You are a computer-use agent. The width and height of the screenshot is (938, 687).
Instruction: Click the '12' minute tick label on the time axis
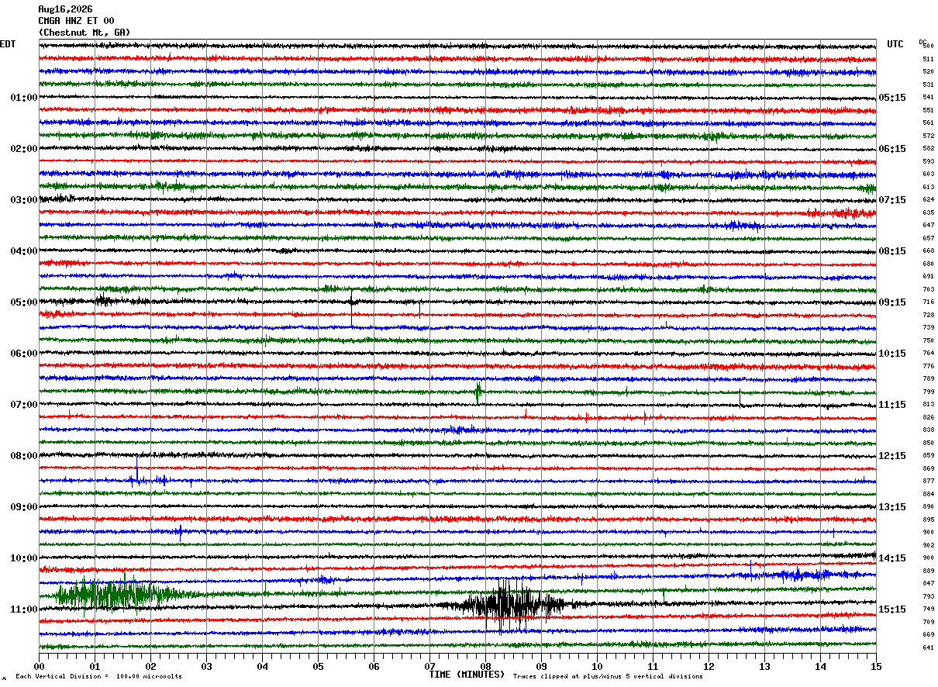tap(709, 666)
